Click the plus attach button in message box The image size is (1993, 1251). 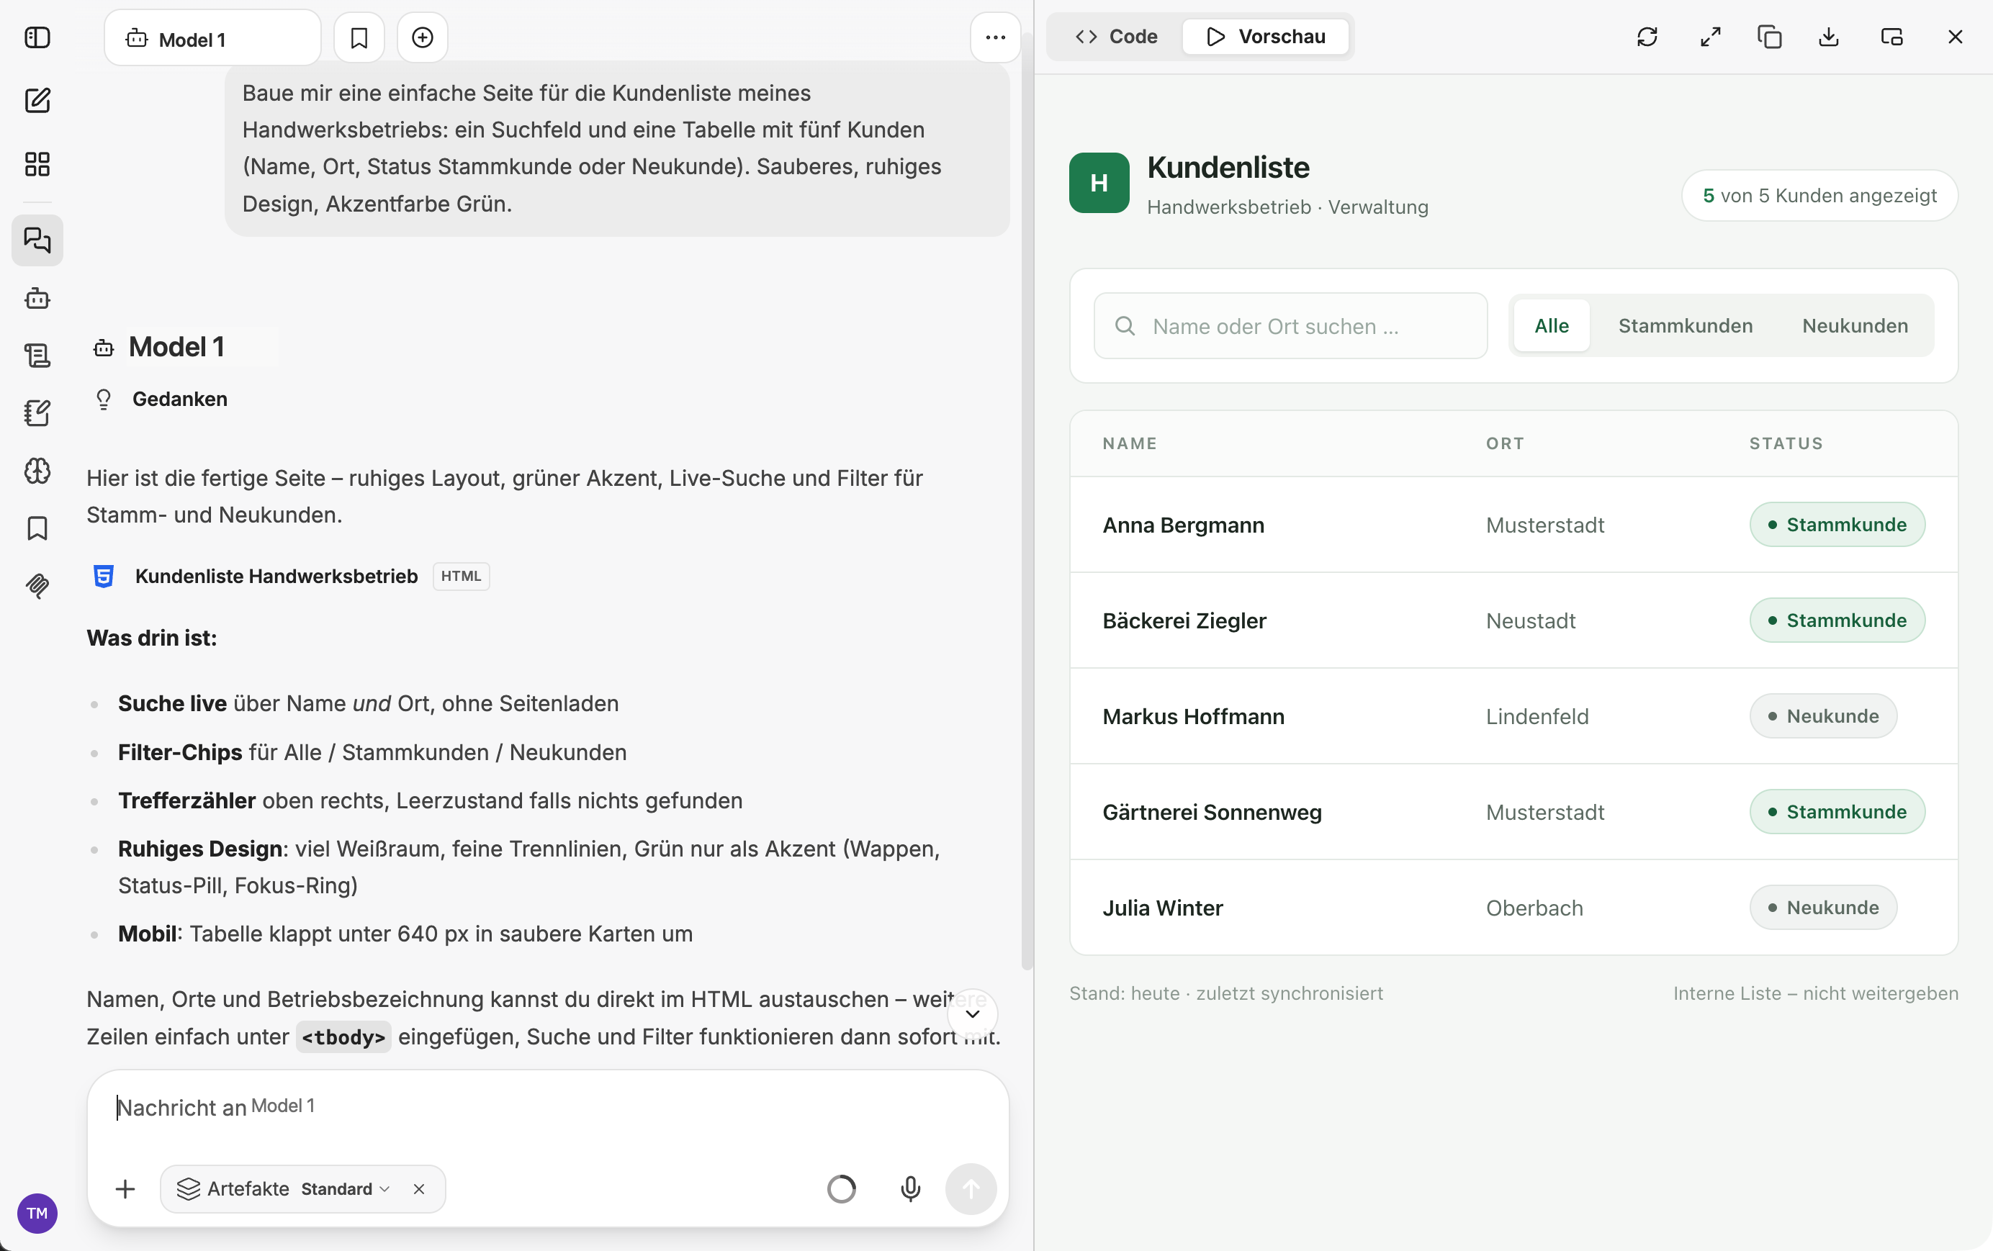[125, 1189]
